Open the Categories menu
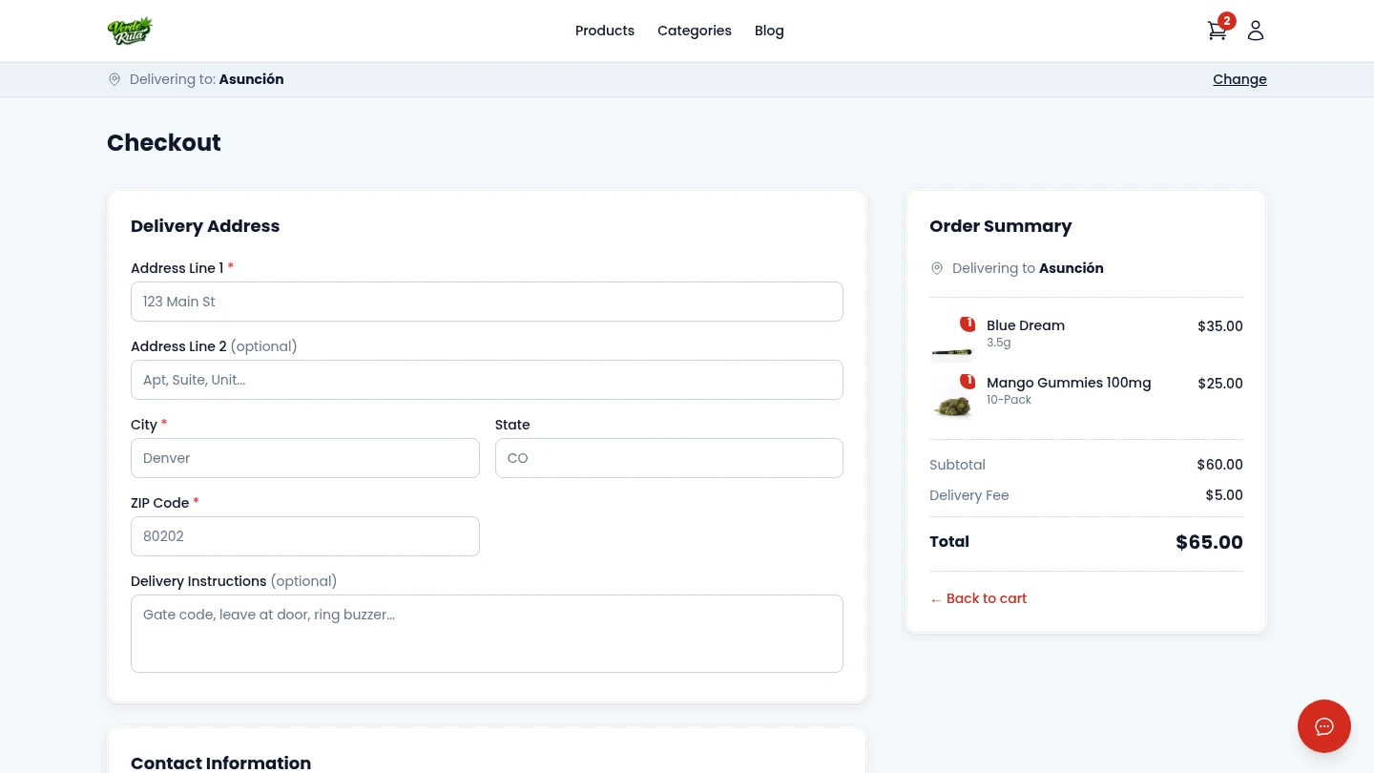This screenshot has width=1374, height=773. [694, 31]
